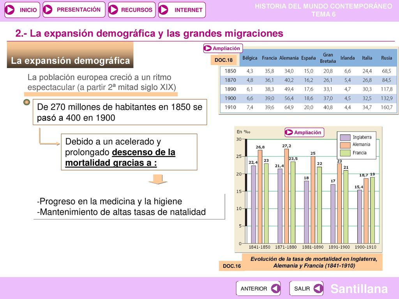Click the INICIO play arrow icon
Image resolution: width=399 pixels, height=299 pixels.
click(10, 10)
